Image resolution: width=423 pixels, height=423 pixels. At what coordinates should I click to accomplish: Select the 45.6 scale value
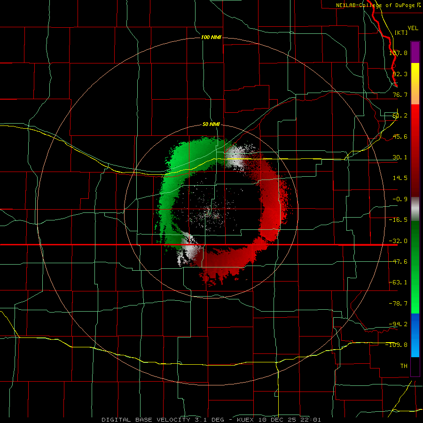(400, 136)
